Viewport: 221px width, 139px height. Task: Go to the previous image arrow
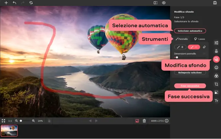click(90, 121)
